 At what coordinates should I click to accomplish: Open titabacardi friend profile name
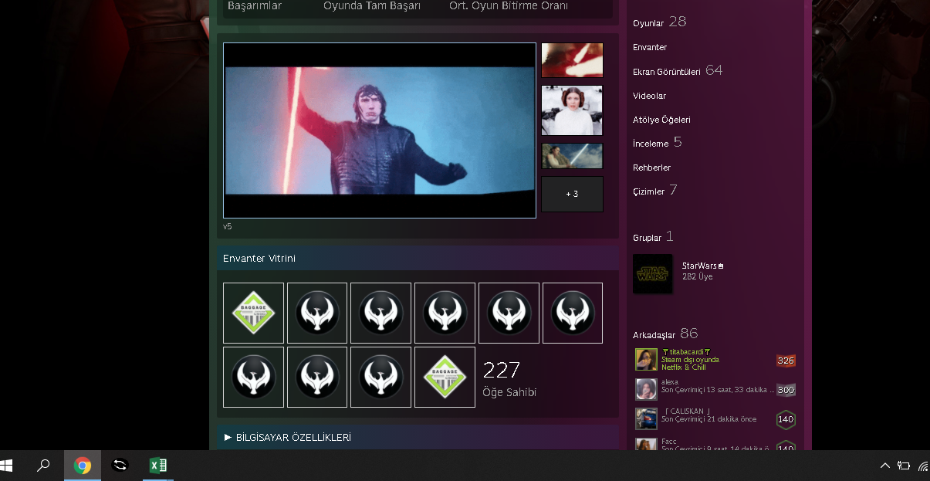pyautogui.click(x=685, y=352)
